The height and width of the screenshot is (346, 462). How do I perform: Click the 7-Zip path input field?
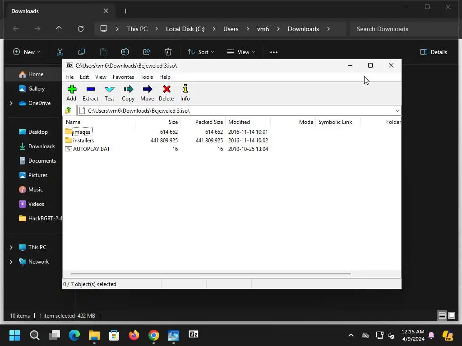pos(239,111)
